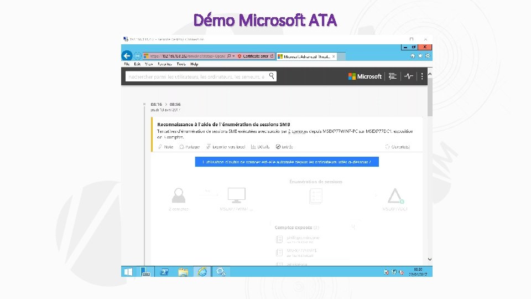The height and width of the screenshot is (299, 531).
Task: Click the red flag tray notification icon
Action: click(x=387, y=272)
